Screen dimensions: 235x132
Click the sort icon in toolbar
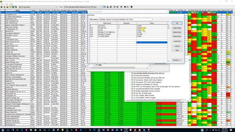128,7
